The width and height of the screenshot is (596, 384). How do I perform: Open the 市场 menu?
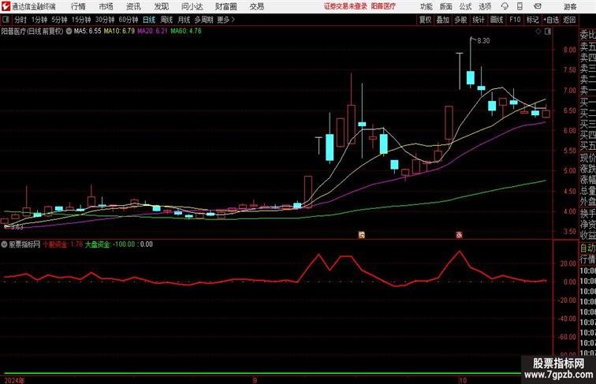[x=106, y=6]
